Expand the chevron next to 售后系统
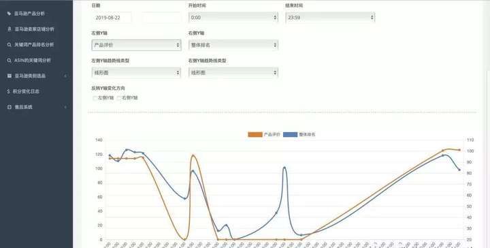Image resolution: width=490 pixels, height=248 pixels. (65, 107)
